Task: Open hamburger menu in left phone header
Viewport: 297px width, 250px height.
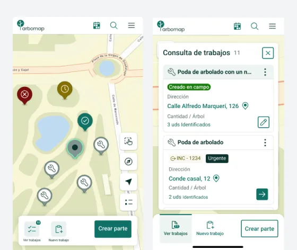Action: [x=132, y=25]
